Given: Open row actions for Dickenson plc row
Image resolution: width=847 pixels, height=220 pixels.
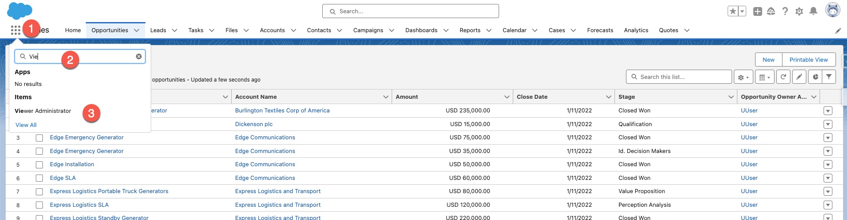Looking at the screenshot, I should [x=828, y=124].
